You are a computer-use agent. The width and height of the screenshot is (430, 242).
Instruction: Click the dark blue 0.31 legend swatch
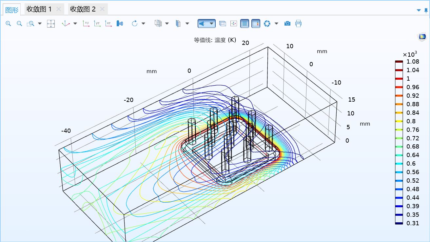399,223
